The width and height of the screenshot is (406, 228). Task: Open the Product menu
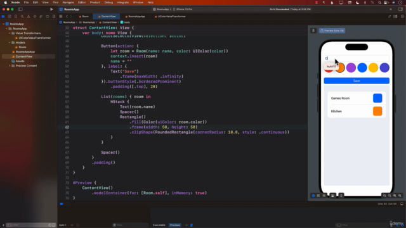pos(95,3)
